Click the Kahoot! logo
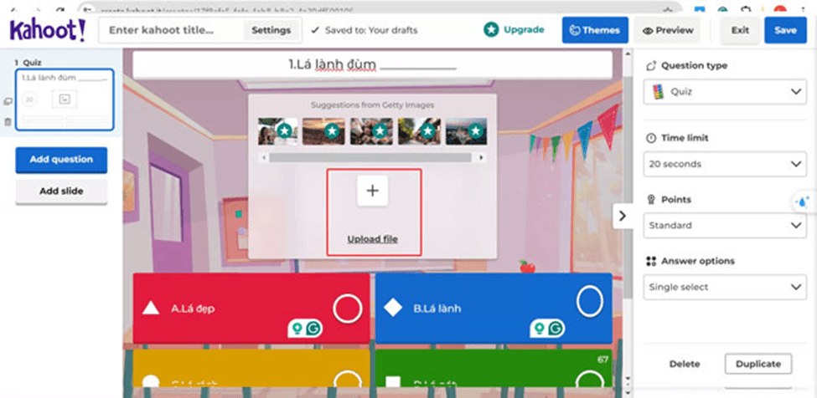Viewport: 817px width, 398px height. 48,30
